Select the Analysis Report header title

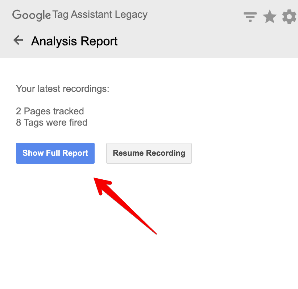click(x=74, y=41)
